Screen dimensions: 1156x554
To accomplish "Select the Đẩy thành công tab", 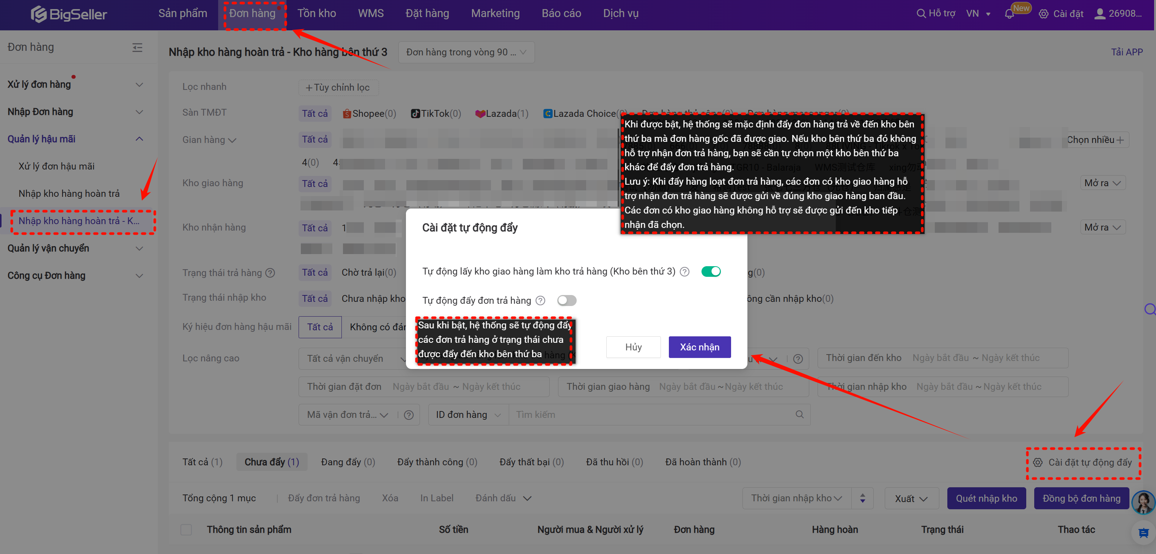I will click(437, 462).
